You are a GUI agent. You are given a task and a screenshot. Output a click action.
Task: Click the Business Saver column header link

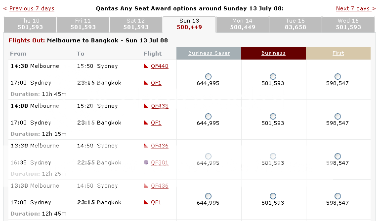[x=209, y=53]
